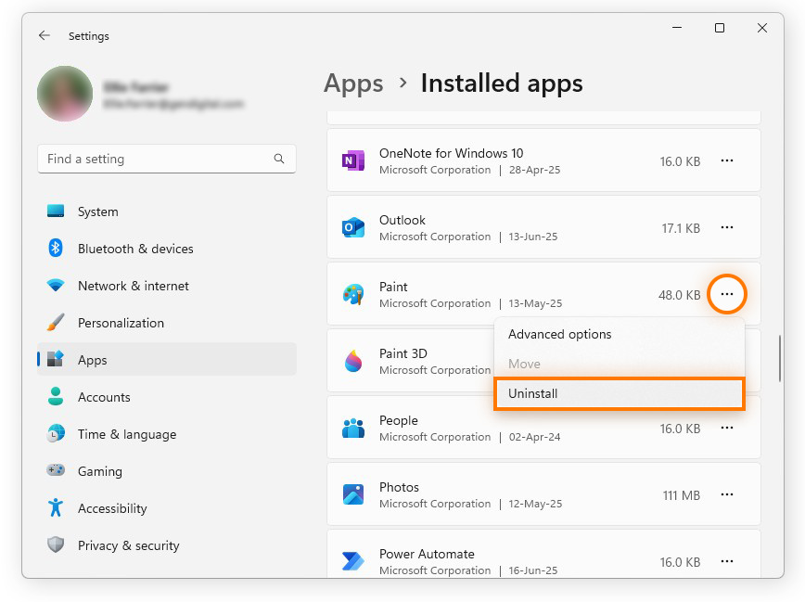Click the 48.0 KB size of Paint

click(679, 295)
